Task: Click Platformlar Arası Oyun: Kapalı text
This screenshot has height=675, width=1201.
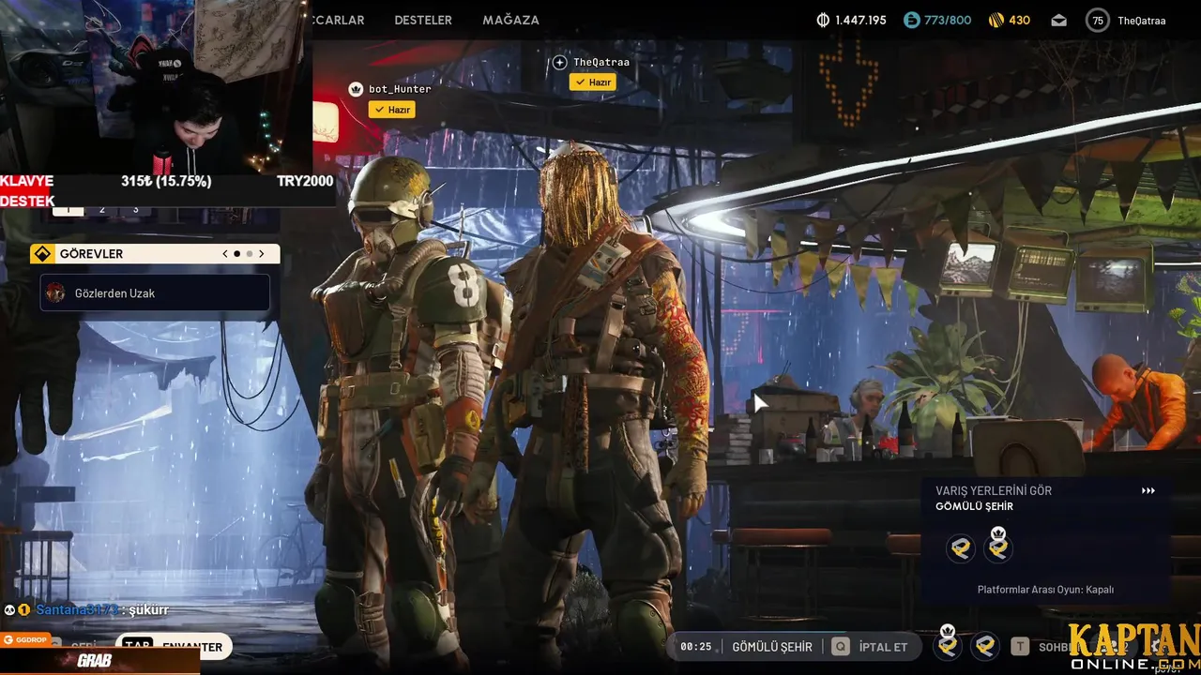Action: click(x=1045, y=590)
